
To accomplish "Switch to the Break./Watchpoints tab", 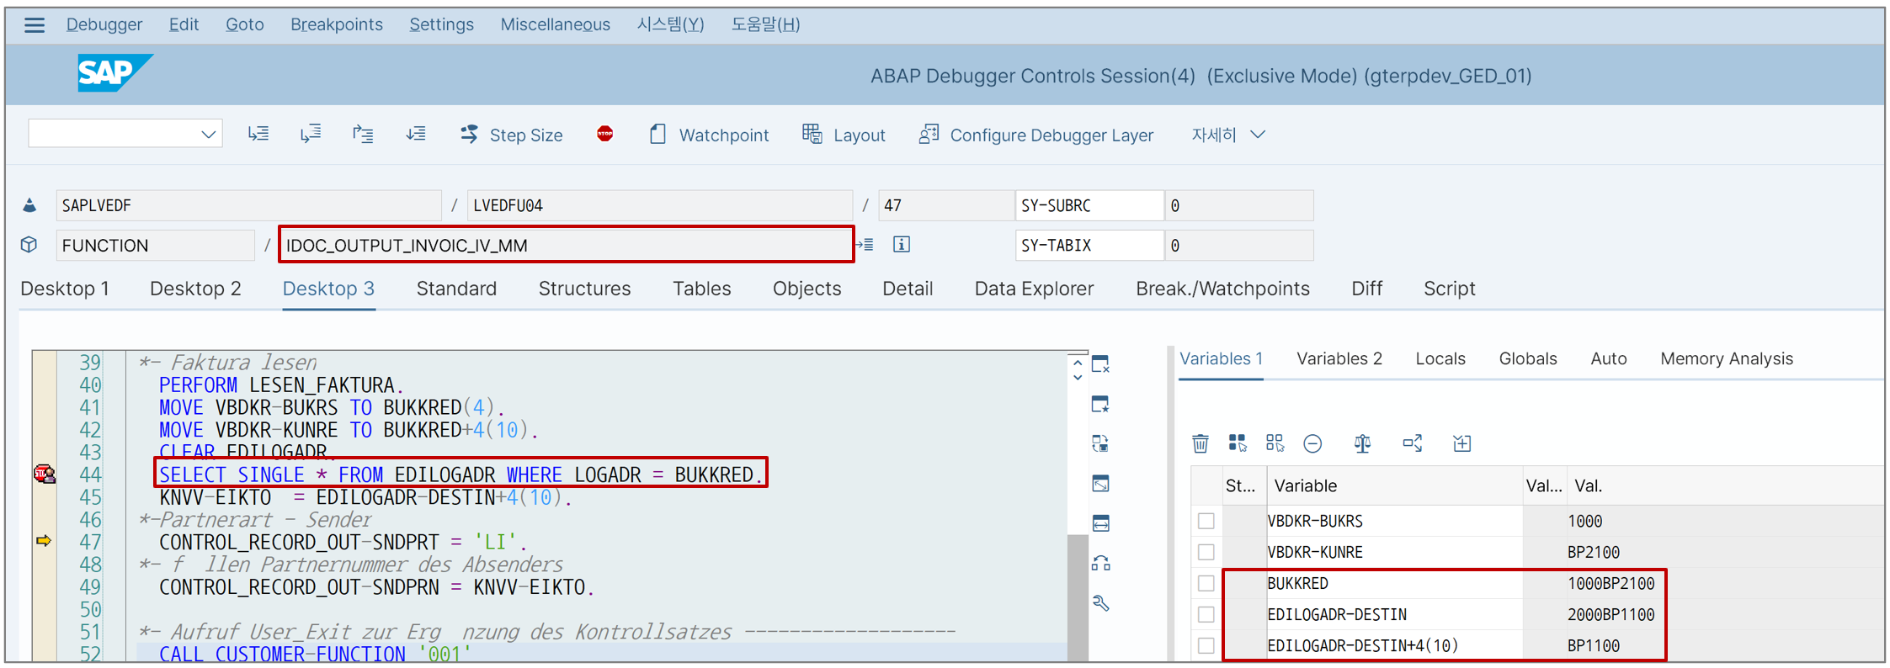I will click(1222, 289).
